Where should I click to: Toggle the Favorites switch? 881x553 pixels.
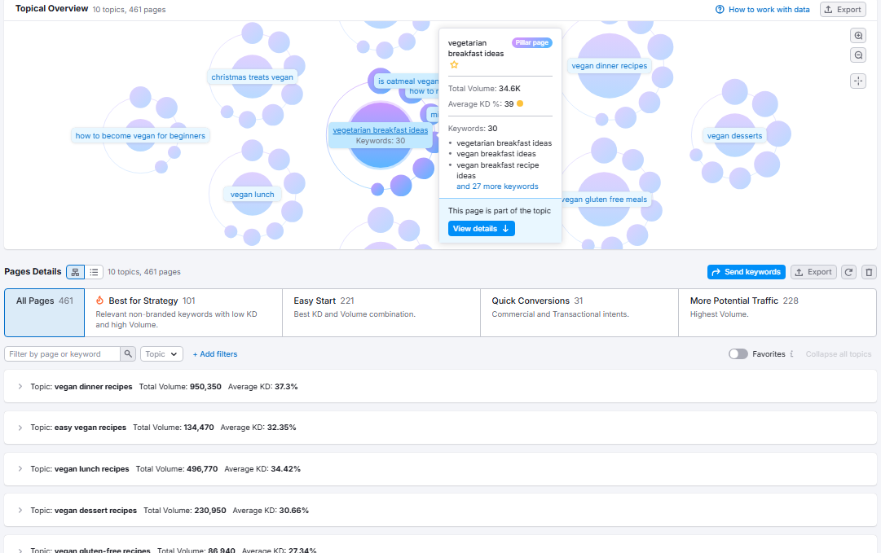(738, 354)
